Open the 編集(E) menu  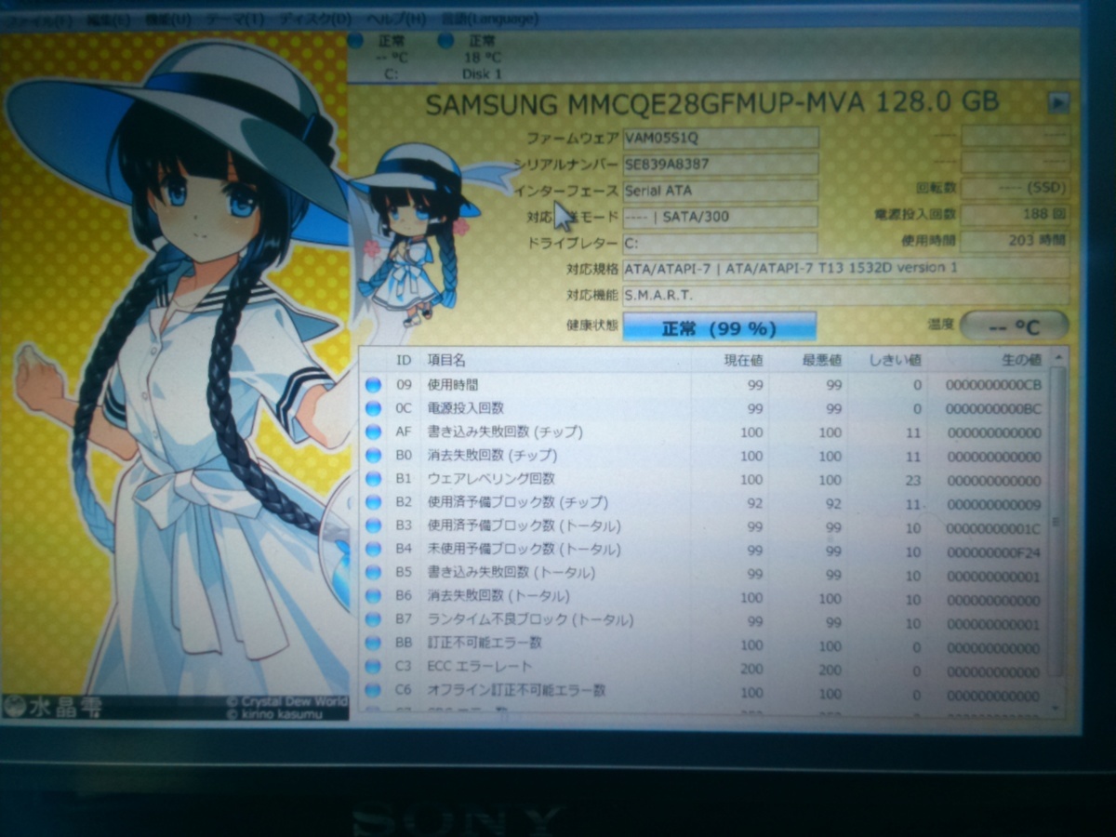[x=109, y=20]
